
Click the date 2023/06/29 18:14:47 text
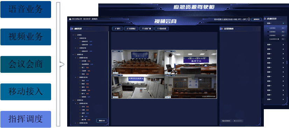pos(81,19)
